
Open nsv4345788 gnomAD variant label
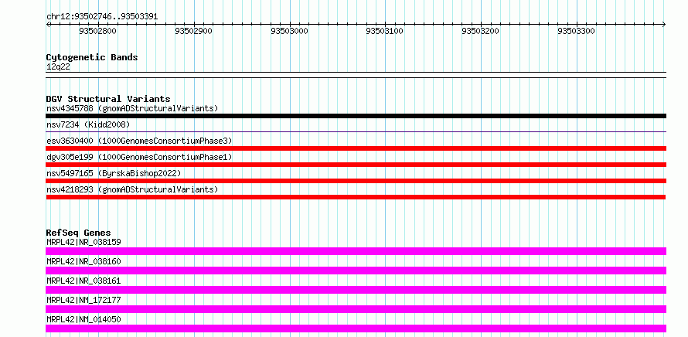pos(132,108)
